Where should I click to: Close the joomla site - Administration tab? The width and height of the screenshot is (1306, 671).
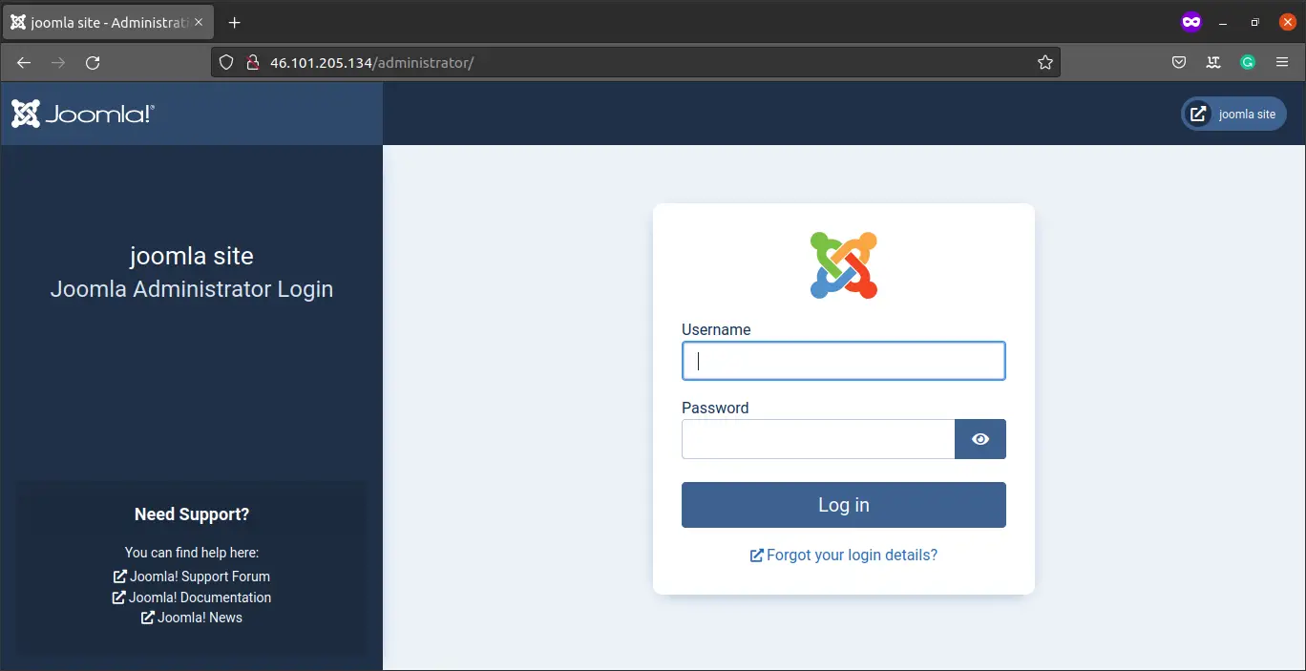pyautogui.click(x=199, y=22)
